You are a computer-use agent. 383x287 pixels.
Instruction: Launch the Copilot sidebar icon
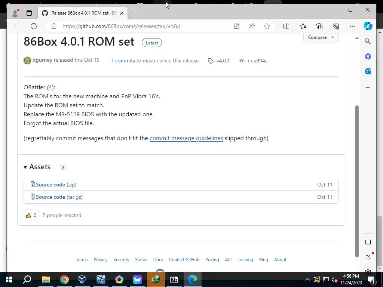368,26
